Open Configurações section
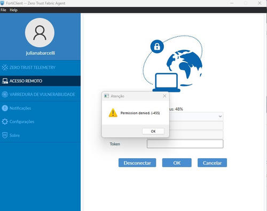Image resolution: width=267 pixels, height=211 pixels. (x=40, y=122)
